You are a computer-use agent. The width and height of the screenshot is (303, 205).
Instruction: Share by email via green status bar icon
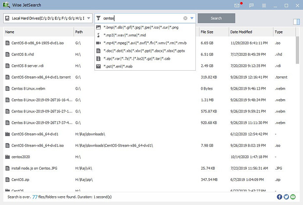point(293,197)
